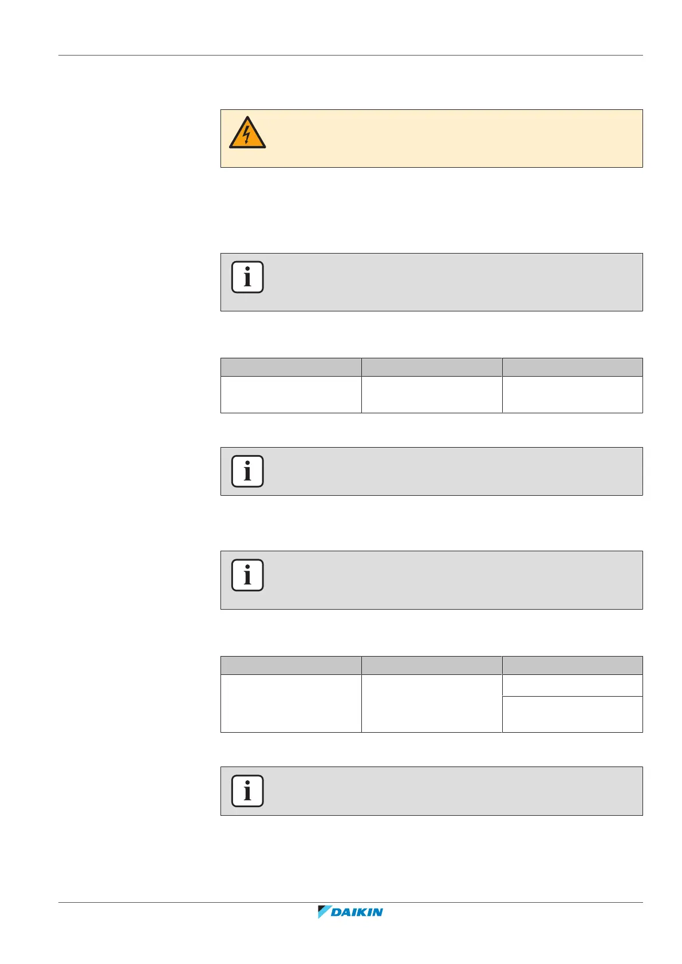Screen dimensions: 682x964
Task: Click the second table's upper-right small body cell
Action: tap(573, 685)
